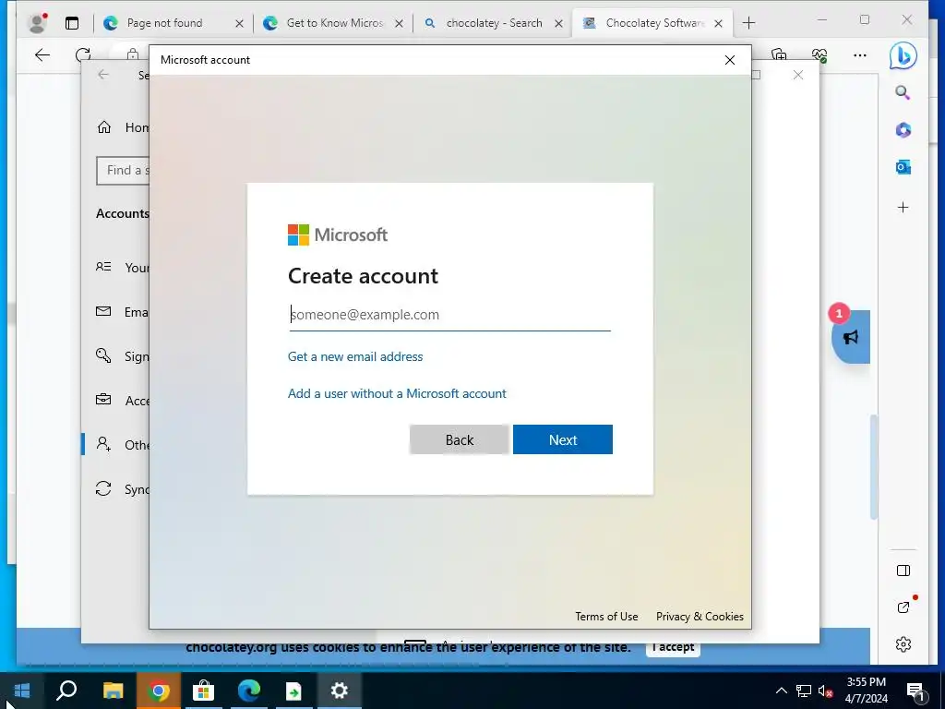Open Microsoft Store from taskbar

click(204, 691)
